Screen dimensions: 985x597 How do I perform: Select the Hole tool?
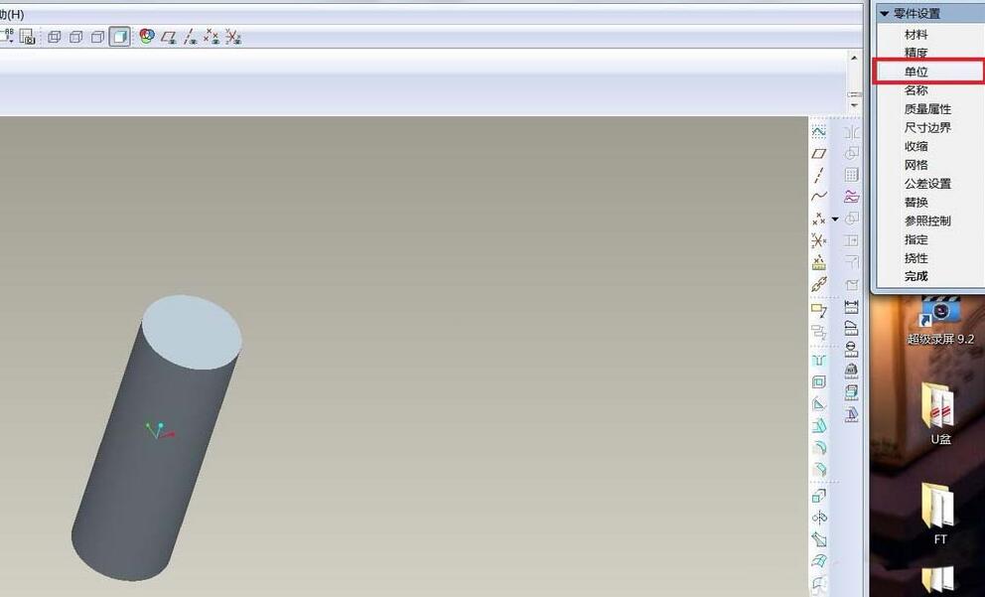tap(818, 360)
